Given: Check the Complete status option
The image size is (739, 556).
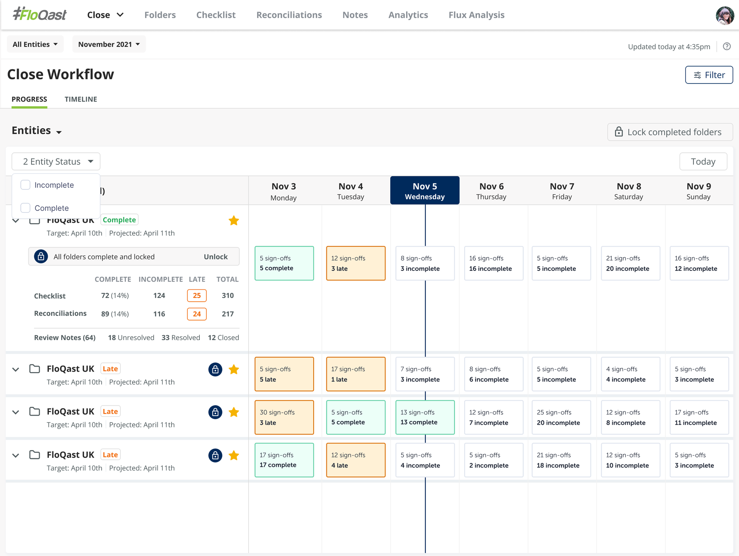Looking at the screenshot, I should (25, 208).
